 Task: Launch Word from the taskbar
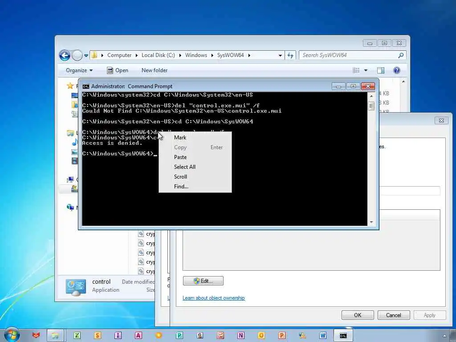pyautogui.click(x=323, y=335)
